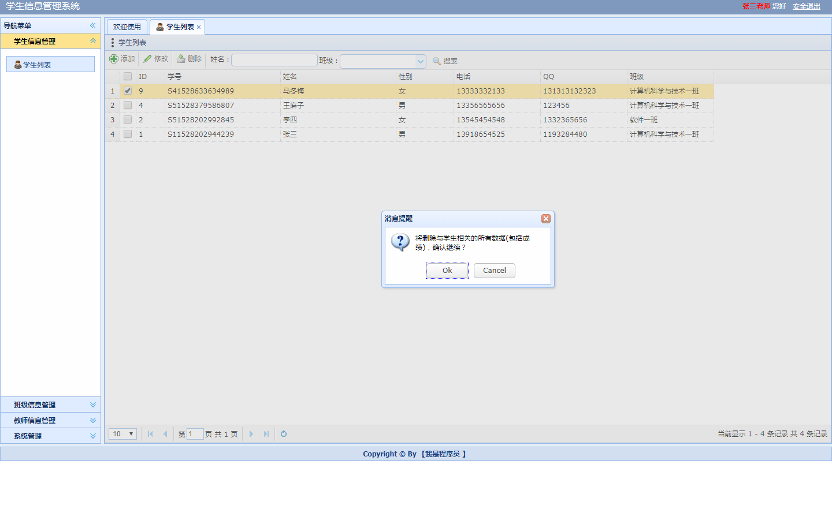The width and height of the screenshot is (832, 513).
Task: Sort by the 班级 column header
Action: 670,77
